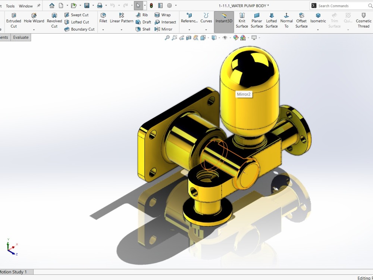Use Zoom to Fit in the view toolbar
Screen dimensions: 373x280
(x=167, y=38)
